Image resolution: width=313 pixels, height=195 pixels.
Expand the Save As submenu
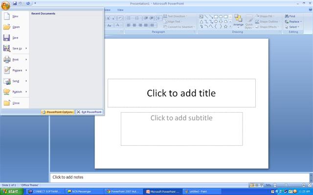pyautogui.click(x=26, y=48)
